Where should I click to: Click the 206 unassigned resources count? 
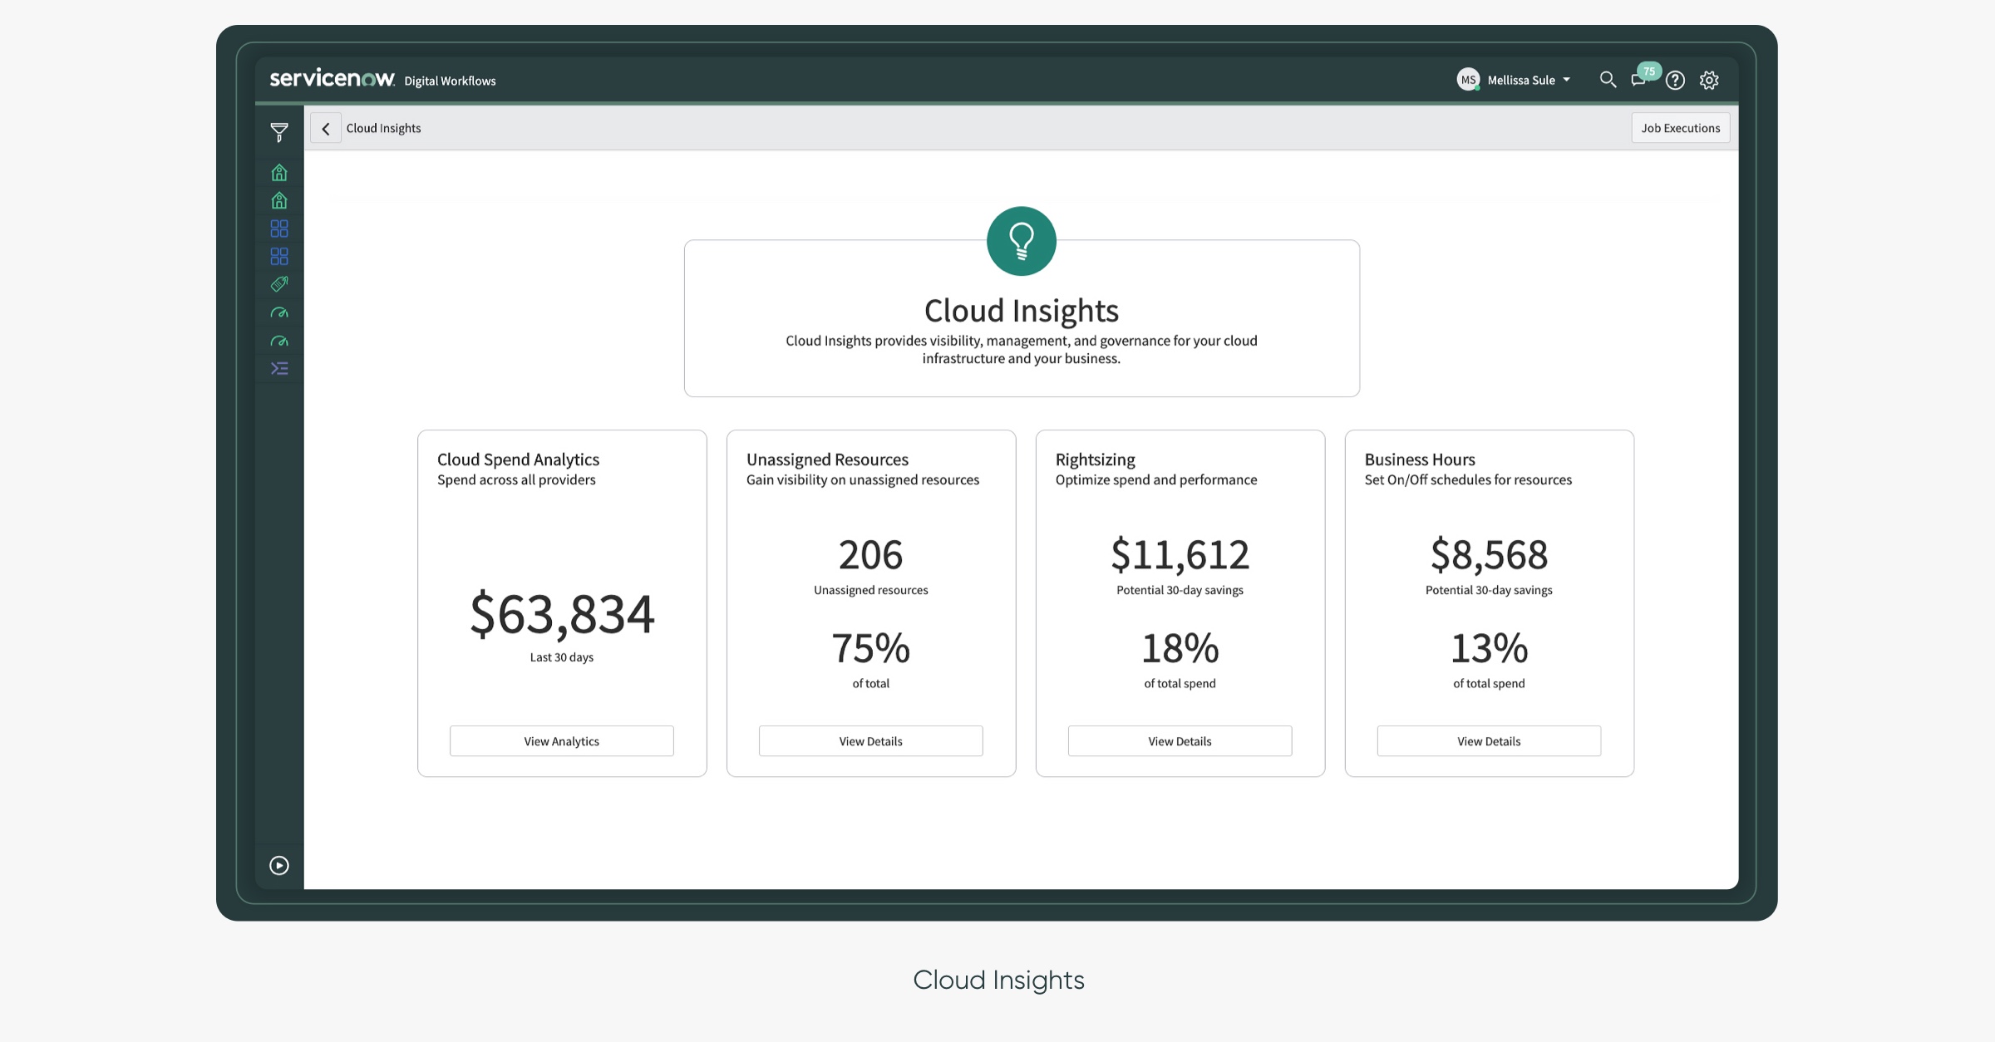(x=870, y=554)
